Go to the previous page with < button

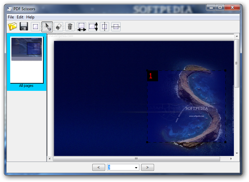99,167
